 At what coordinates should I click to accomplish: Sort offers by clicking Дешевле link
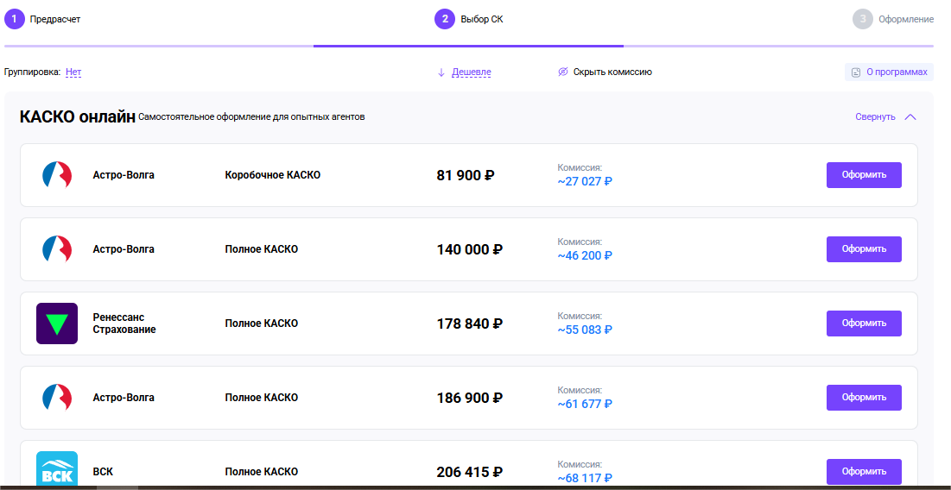coord(472,72)
